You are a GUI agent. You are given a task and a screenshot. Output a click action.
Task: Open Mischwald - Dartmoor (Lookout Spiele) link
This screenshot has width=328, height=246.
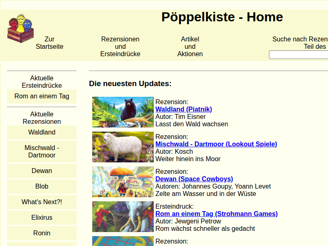[216, 144]
